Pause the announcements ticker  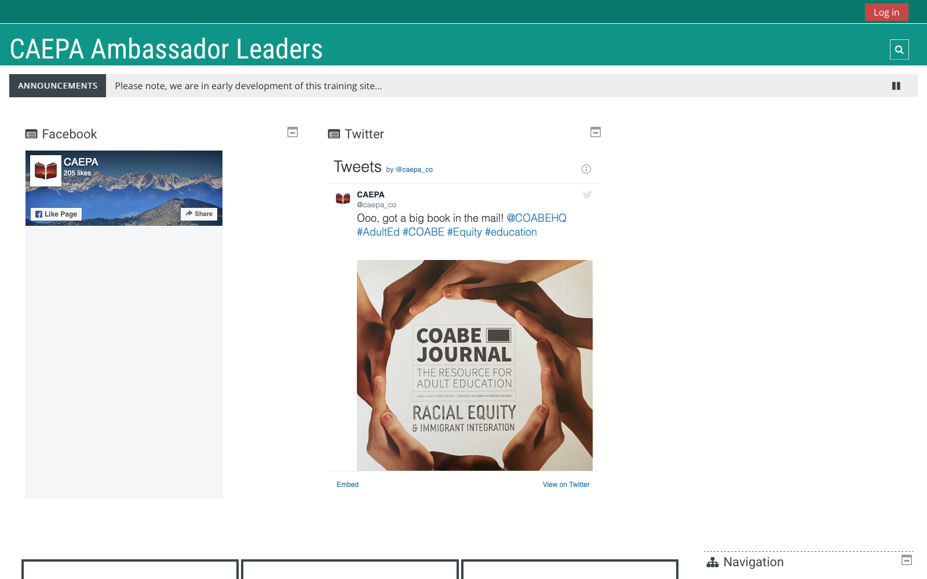click(896, 86)
